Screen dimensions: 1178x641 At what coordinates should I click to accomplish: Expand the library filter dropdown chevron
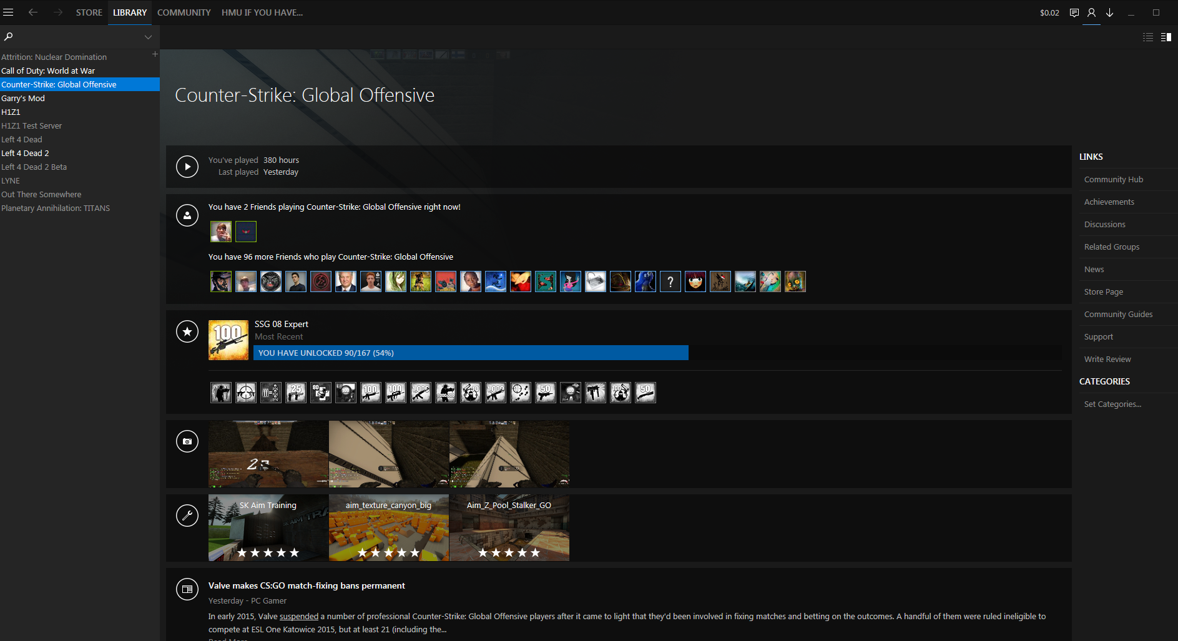[148, 37]
